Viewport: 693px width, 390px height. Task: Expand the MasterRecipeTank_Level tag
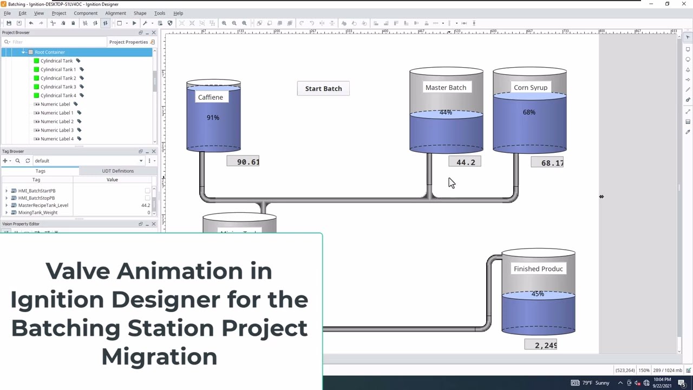point(6,205)
